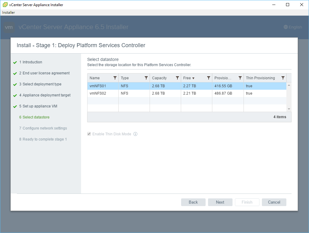
Task: Click the Capacity column filter icon
Action: click(x=177, y=78)
